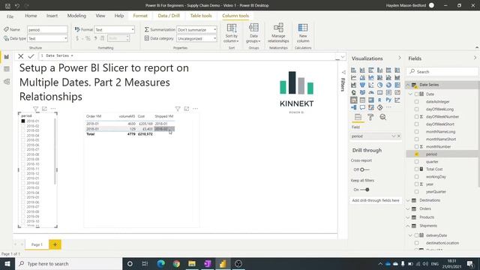Open the Summarization dropdown

tap(196, 30)
